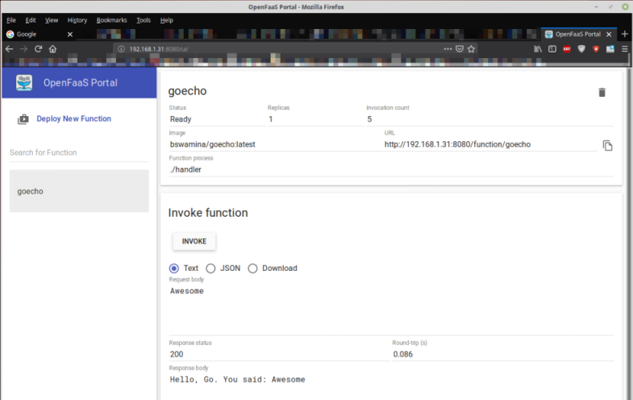This screenshot has width=633, height=400.
Task: Open the View menu
Action: point(52,20)
